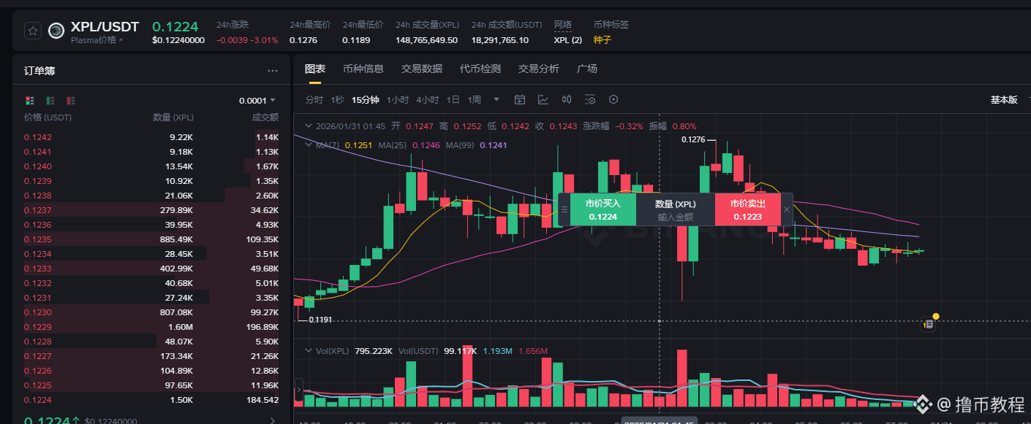The height and width of the screenshot is (424, 1031).
Task: Show sell orders only in order book
Action: pos(71,100)
